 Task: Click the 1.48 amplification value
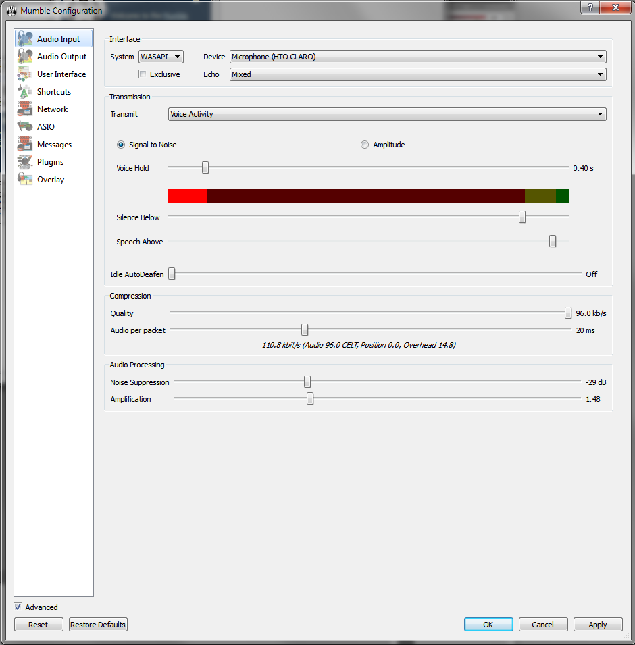pos(593,399)
